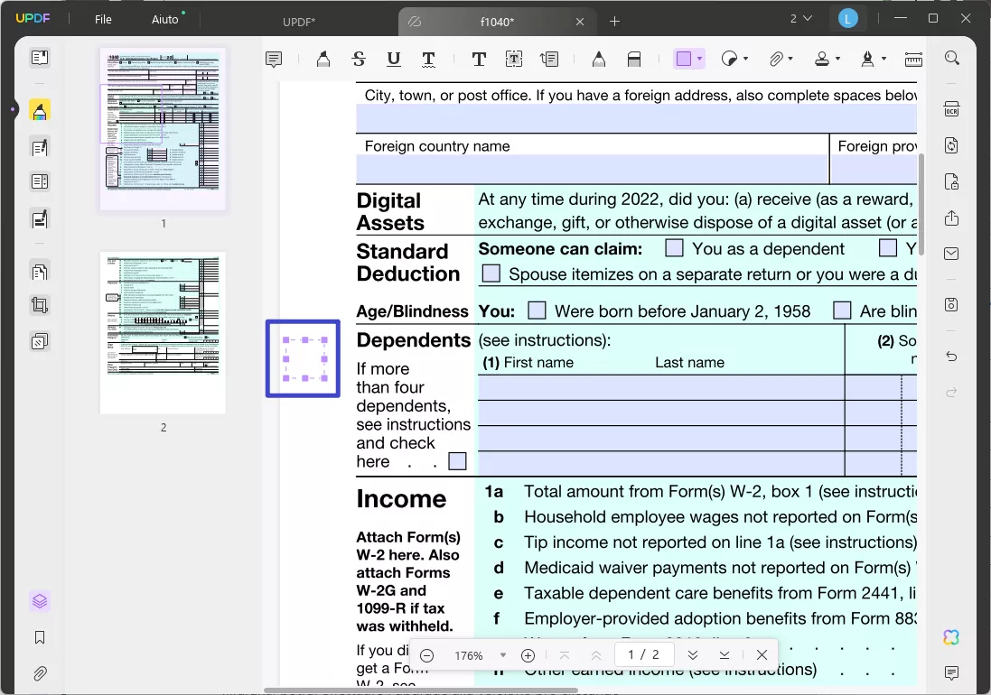The image size is (991, 695).
Task: Click the page number input field
Action: [643, 654]
